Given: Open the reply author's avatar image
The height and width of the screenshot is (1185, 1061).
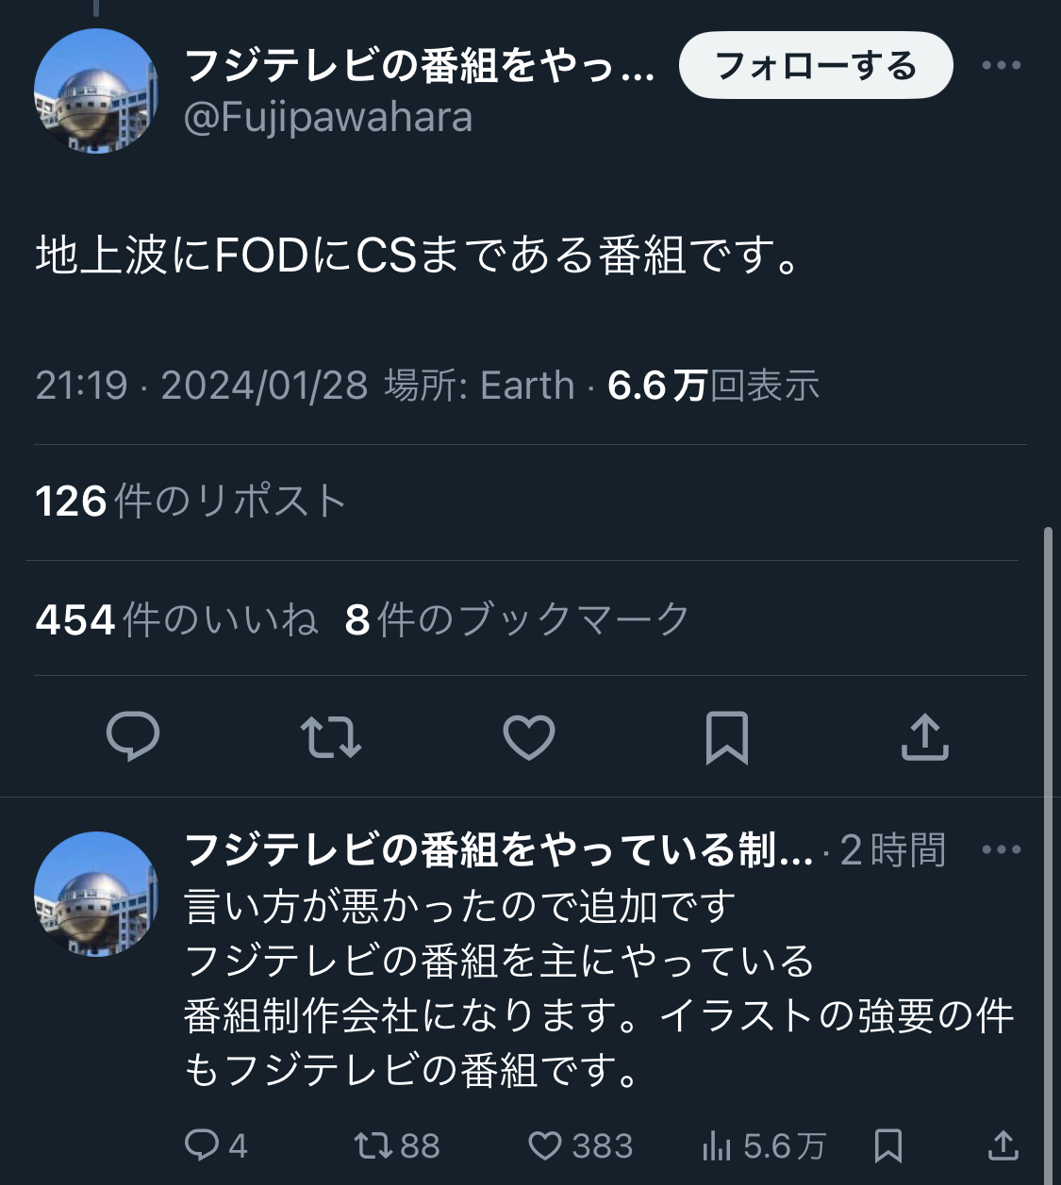Looking at the screenshot, I should coord(96,895).
